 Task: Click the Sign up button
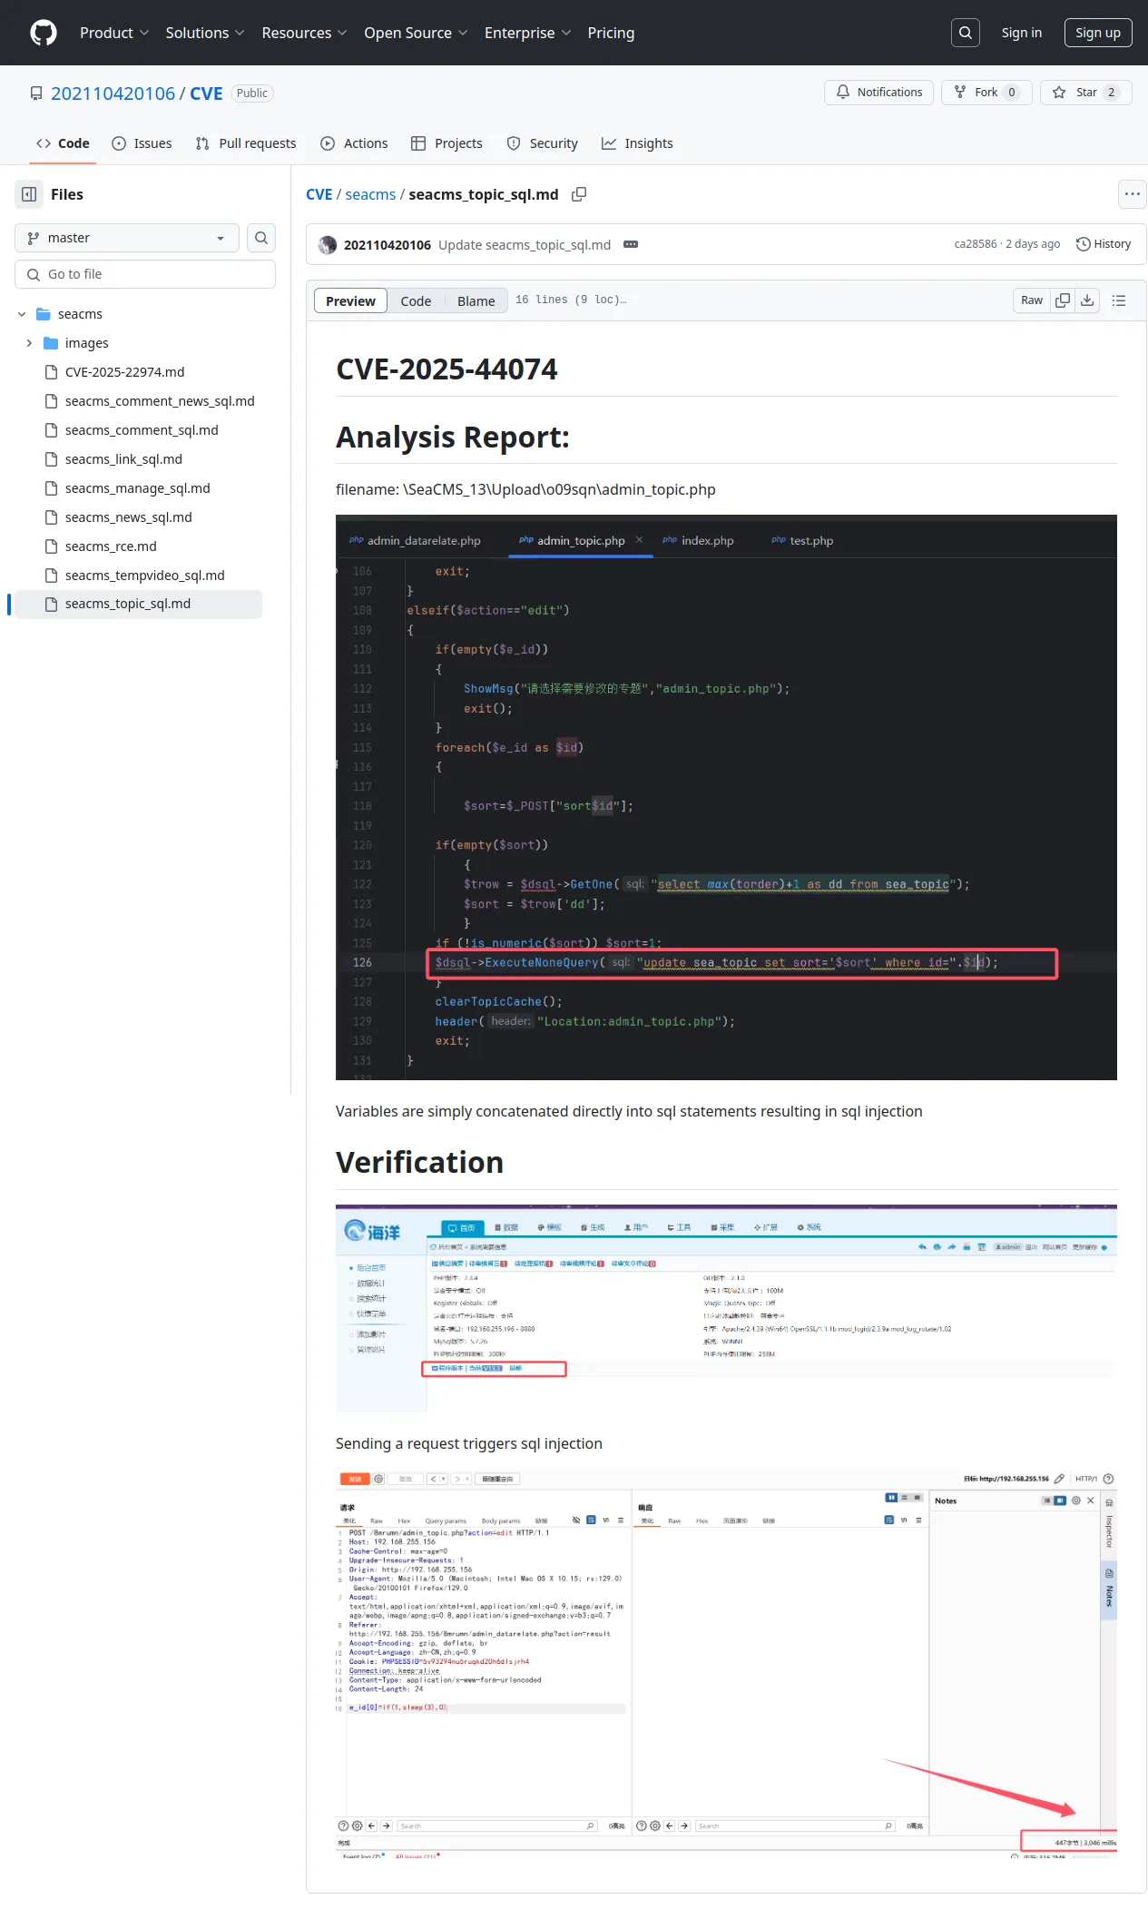pos(1098,33)
